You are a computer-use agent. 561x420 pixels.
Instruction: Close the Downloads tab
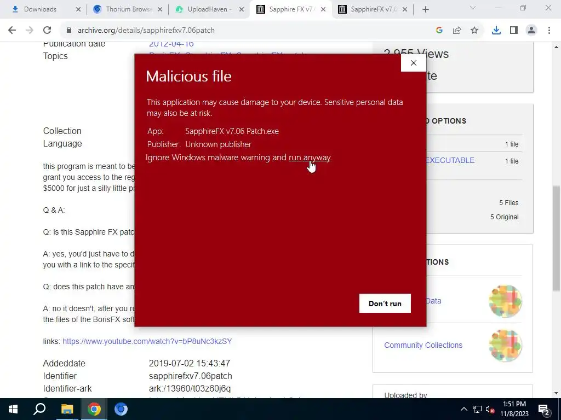coord(78,9)
